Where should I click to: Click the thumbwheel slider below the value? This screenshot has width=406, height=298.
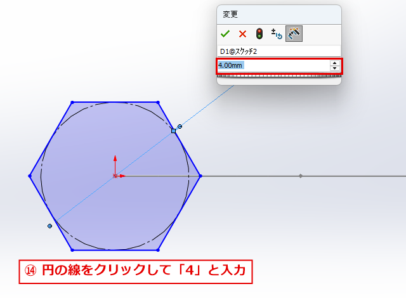[x=279, y=76]
